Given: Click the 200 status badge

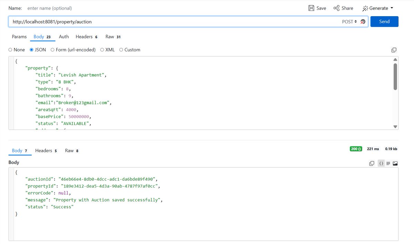Looking at the screenshot, I should [x=356, y=149].
